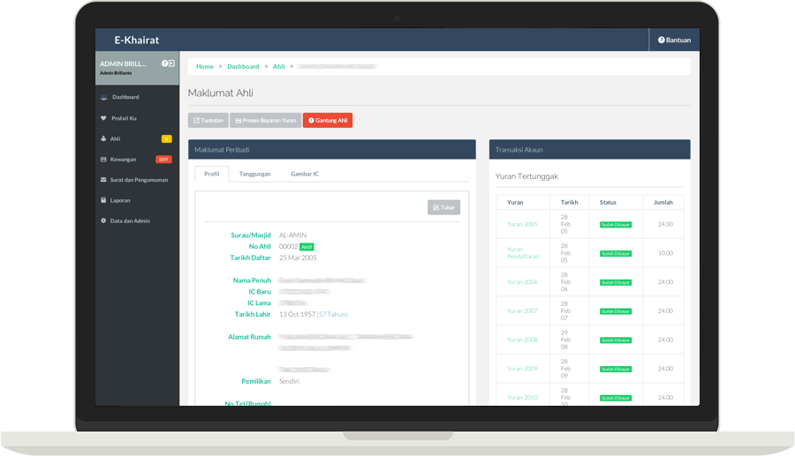Screen dimensions: 795x456
Task: Click the Tukar edit button
Action: pyautogui.click(x=443, y=207)
